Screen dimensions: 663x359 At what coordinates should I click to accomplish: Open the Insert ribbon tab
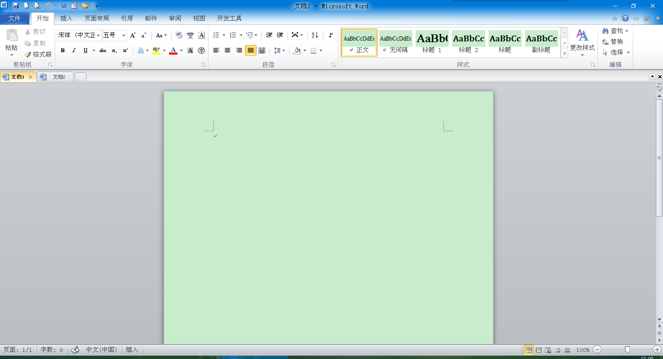66,18
